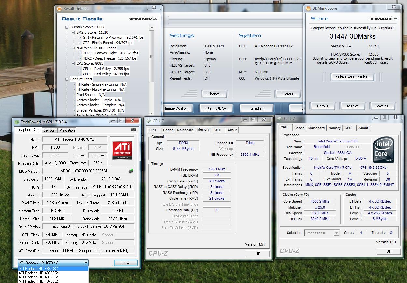The height and width of the screenshot is (283, 407).
Task: Select Vertex Shader - Simple row
Action: coord(99,100)
